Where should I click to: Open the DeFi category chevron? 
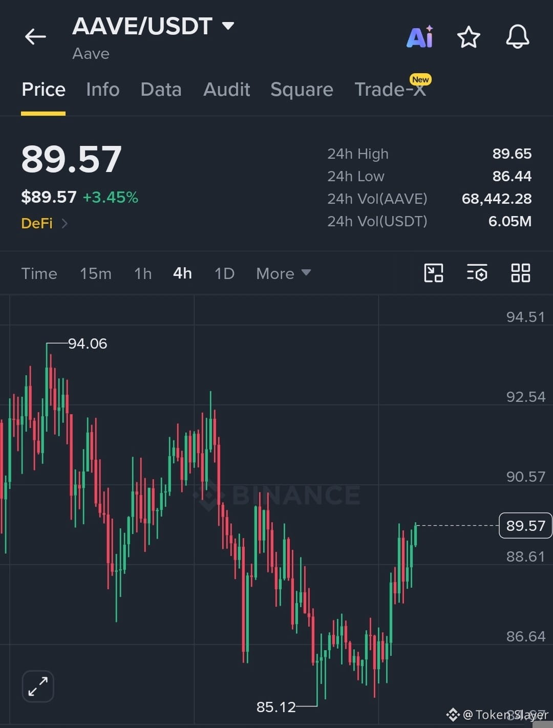pos(65,223)
